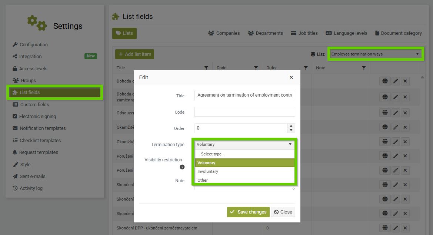
Task: Open the Title column filter icon
Action: pyautogui.click(x=206, y=68)
